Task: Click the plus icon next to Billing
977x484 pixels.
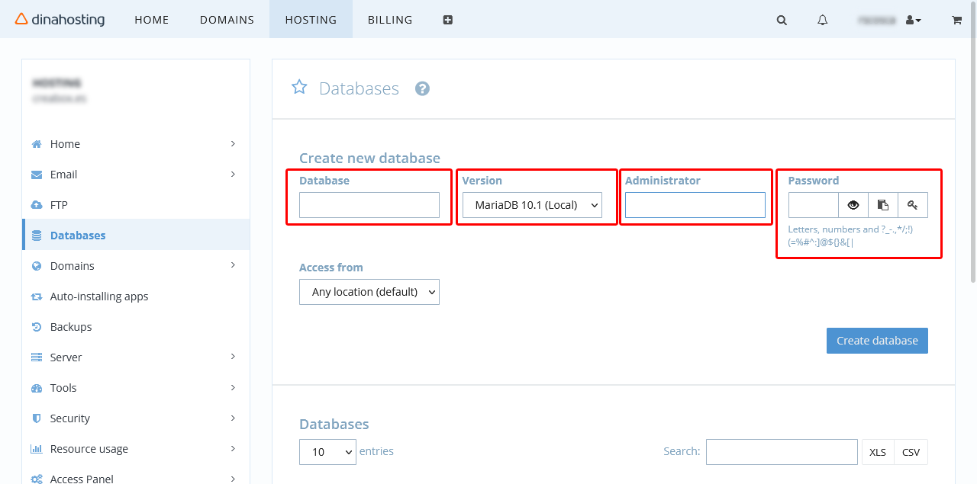Action: [x=448, y=20]
